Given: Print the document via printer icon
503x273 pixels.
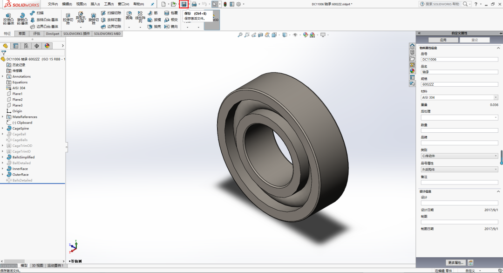Looking at the screenshot, I should click(194, 4).
